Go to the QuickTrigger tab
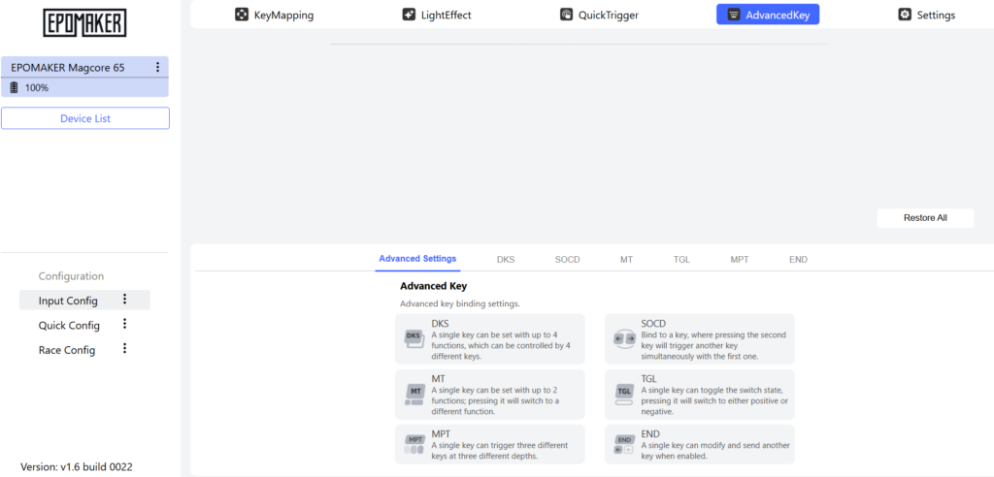 (599, 15)
